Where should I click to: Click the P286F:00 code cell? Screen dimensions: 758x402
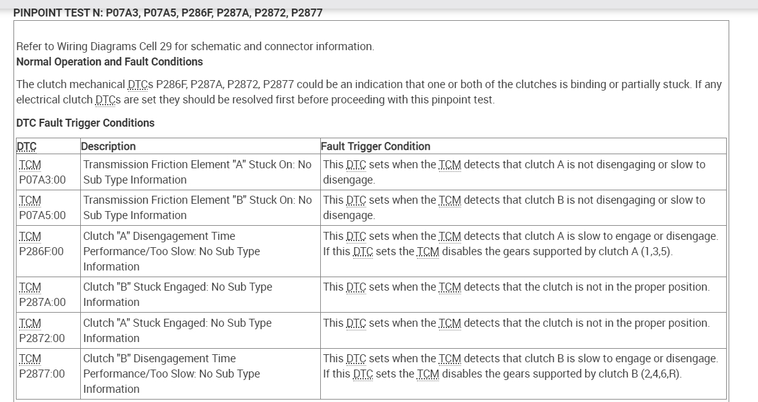(x=41, y=251)
